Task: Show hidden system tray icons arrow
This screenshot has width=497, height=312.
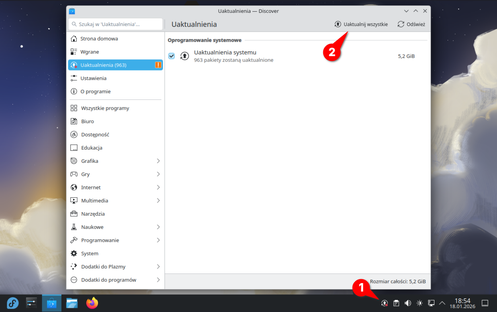Action: [x=442, y=303]
